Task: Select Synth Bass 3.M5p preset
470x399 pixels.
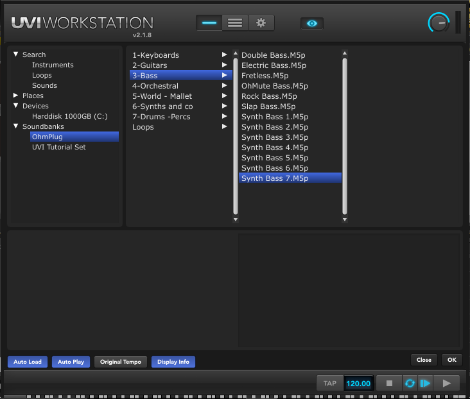Action: [290, 137]
